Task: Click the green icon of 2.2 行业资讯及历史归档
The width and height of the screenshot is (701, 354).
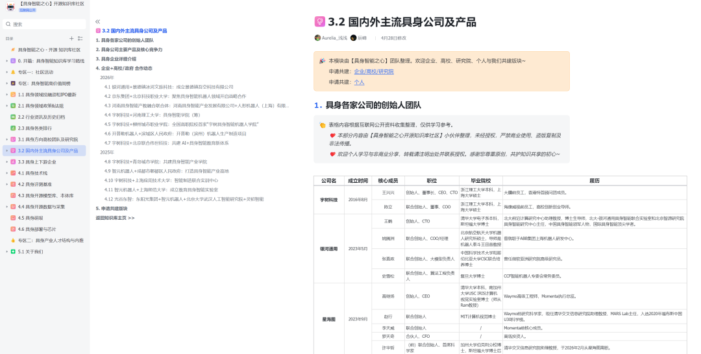Action: (x=13, y=117)
